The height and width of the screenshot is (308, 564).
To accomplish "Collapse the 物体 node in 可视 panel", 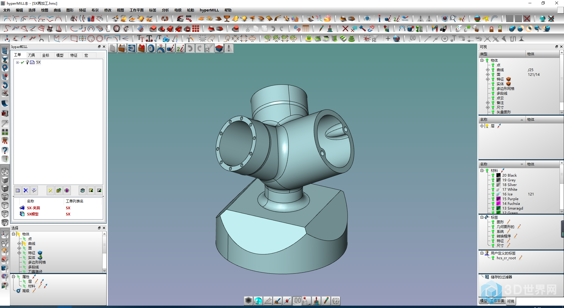I will click(482, 60).
